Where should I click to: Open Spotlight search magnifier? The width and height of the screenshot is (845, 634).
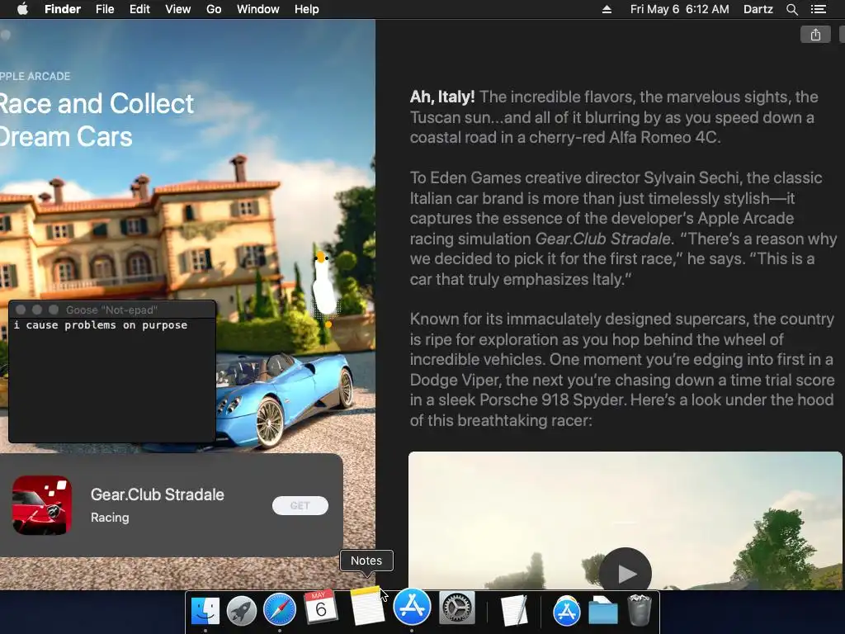click(x=791, y=9)
